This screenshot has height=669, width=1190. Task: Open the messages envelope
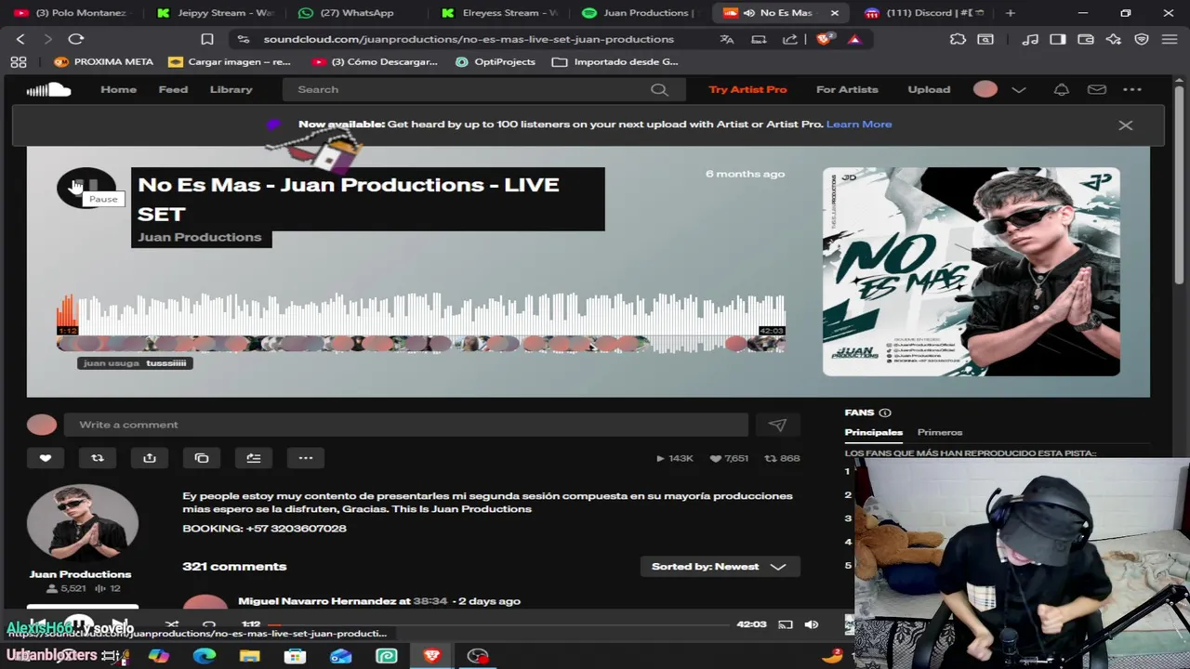click(x=1097, y=89)
